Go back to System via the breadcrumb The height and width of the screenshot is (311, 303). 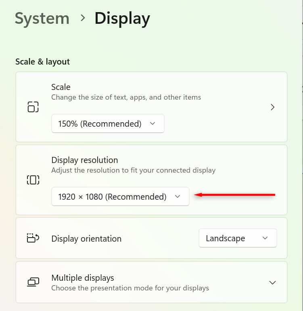(x=42, y=19)
